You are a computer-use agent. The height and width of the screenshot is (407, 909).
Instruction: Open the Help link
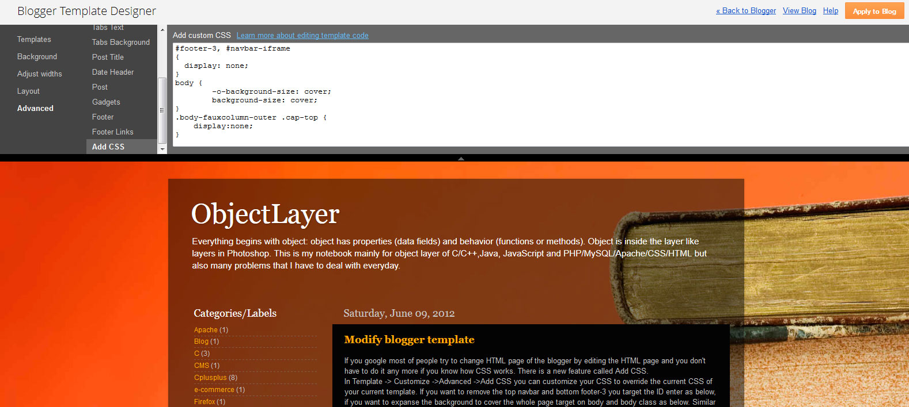(831, 10)
